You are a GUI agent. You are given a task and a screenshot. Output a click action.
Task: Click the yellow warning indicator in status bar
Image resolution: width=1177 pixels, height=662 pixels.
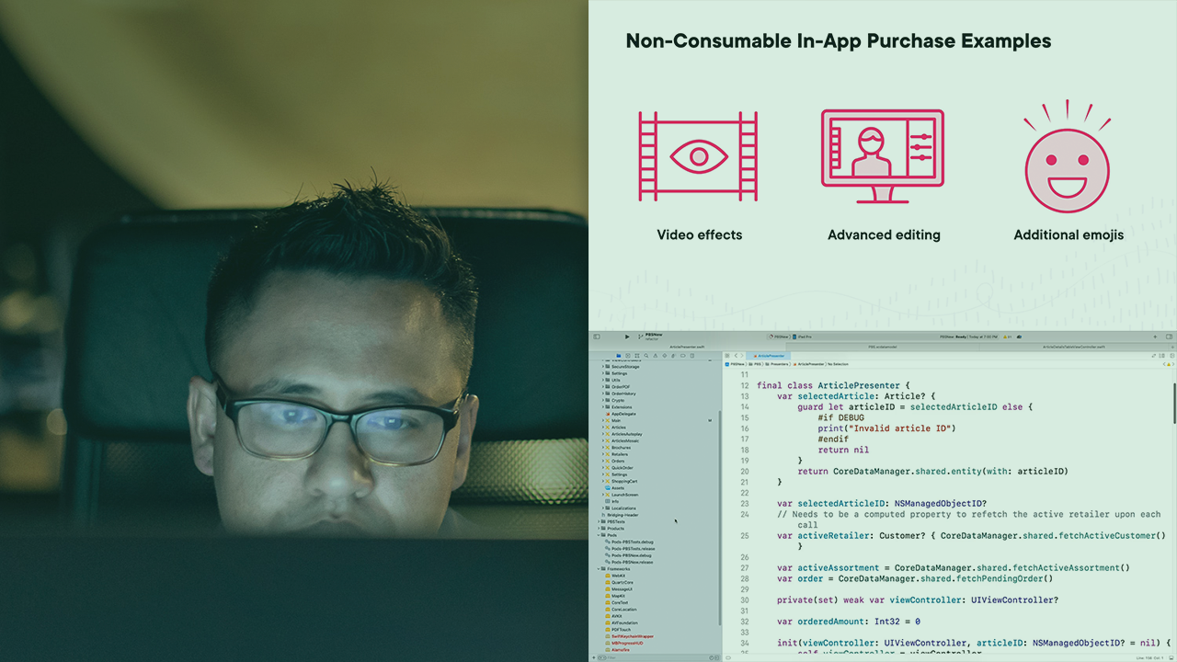tap(1007, 337)
